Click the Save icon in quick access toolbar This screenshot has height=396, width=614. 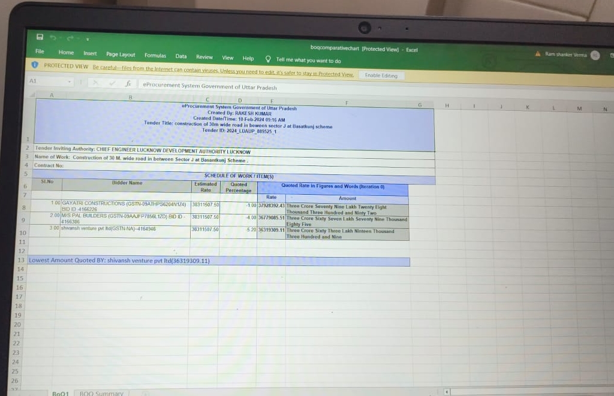(40, 37)
